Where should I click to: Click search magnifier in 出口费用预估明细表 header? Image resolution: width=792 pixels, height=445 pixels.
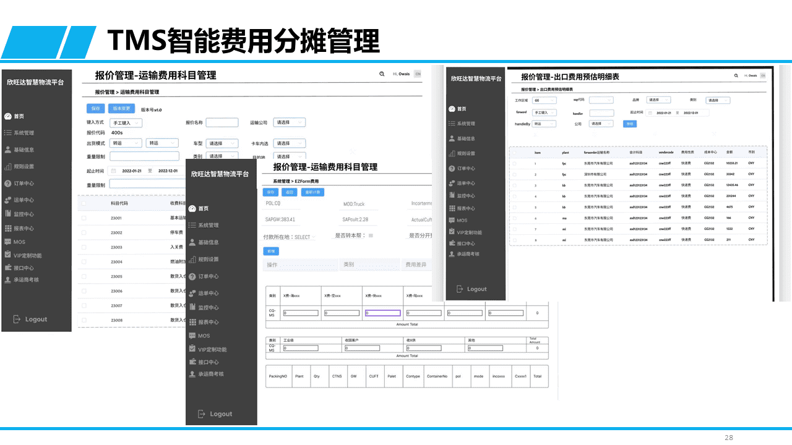(736, 75)
